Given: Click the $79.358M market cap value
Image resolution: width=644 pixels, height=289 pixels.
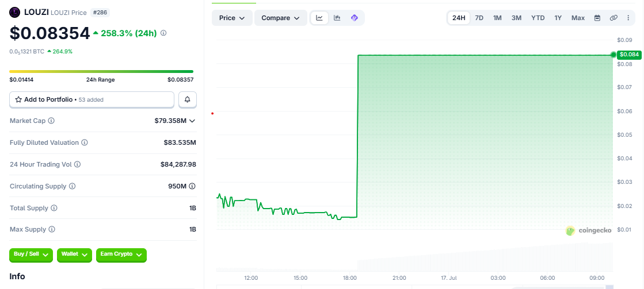Looking at the screenshot, I should (x=170, y=121).
